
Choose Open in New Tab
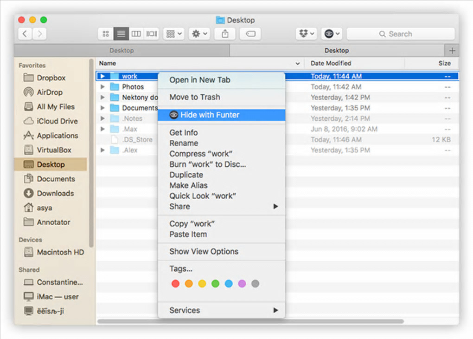click(221, 80)
